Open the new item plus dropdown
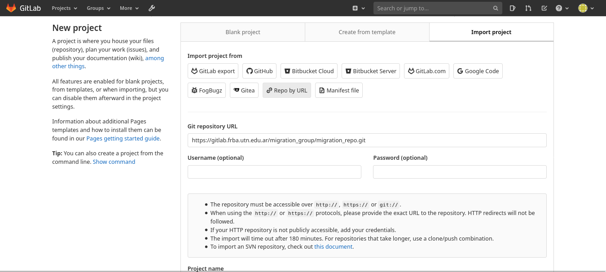This screenshot has width=606, height=272. coord(359,8)
